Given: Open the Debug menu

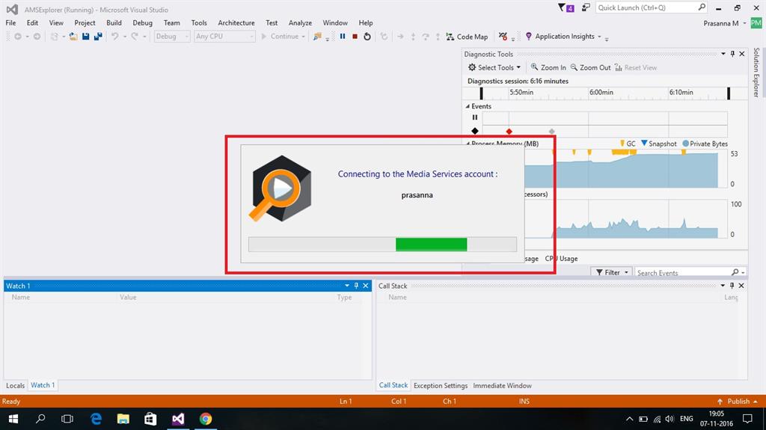Looking at the screenshot, I should (x=142, y=22).
